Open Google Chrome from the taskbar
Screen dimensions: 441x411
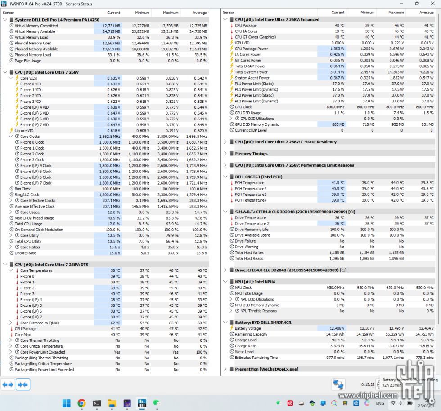point(81,403)
